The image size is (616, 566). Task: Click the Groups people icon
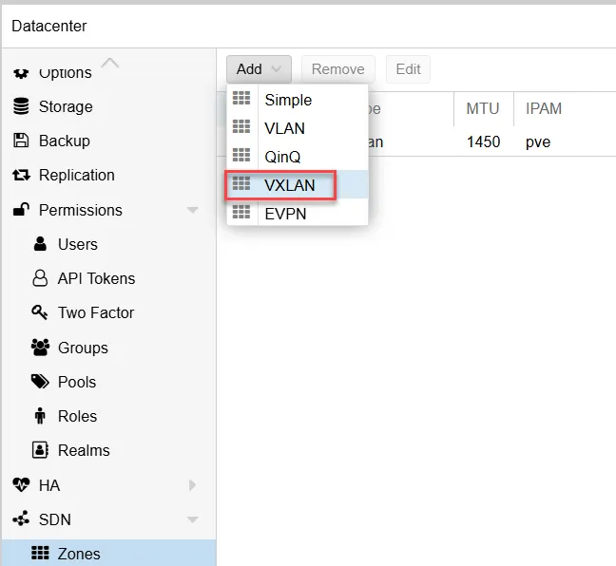(40, 347)
